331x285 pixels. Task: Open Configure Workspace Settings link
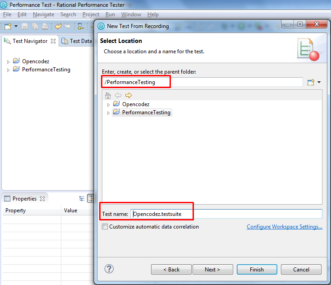pos(285,227)
